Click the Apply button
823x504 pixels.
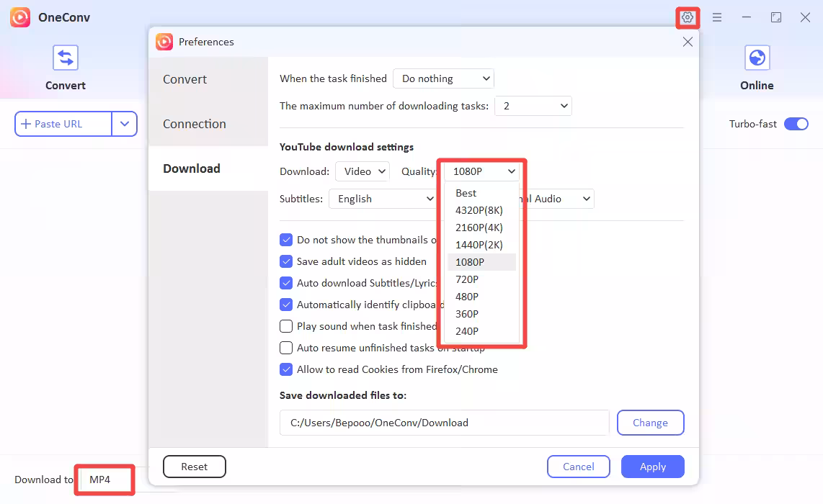[x=652, y=467]
